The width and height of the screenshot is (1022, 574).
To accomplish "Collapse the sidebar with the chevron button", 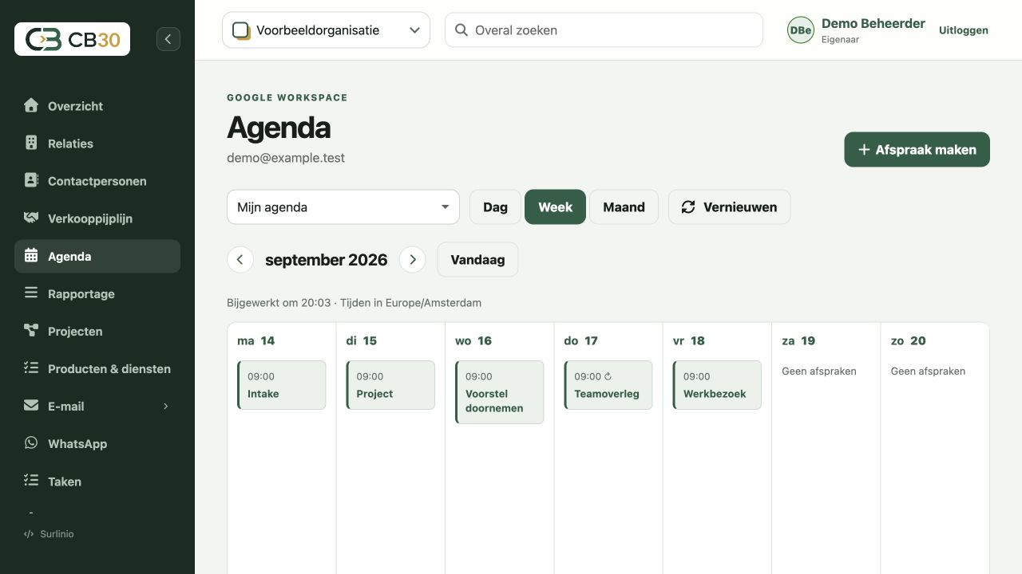I will [x=168, y=39].
